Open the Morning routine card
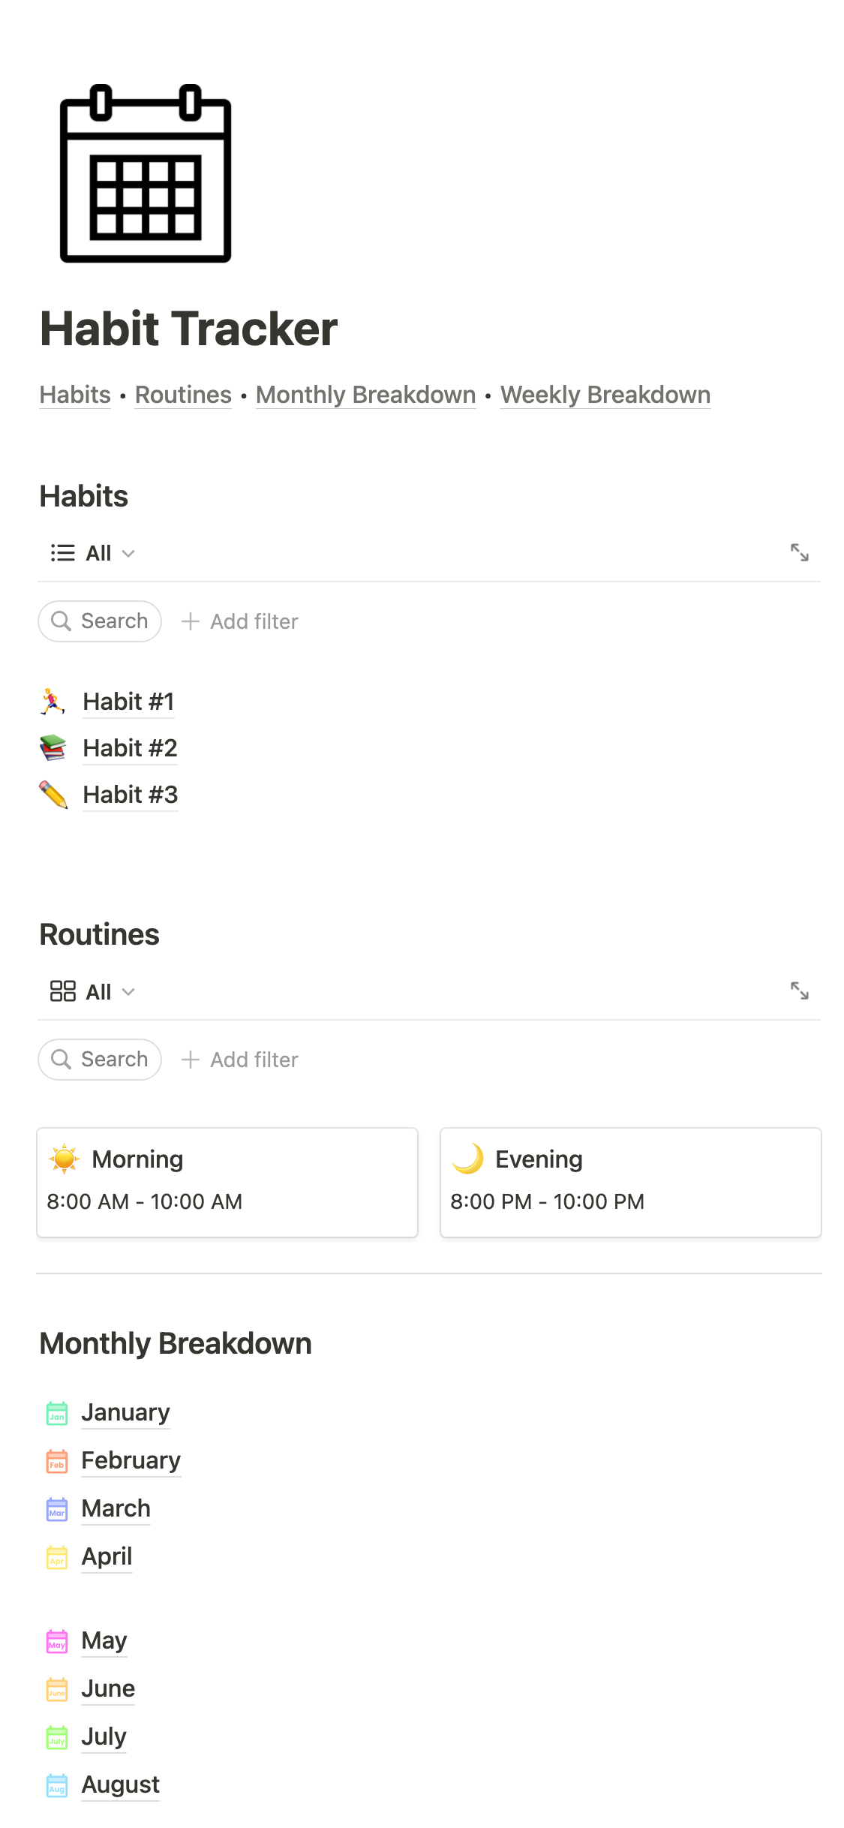The height and width of the screenshot is (1828, 844). pyautogui.click(x=227, y=1182)
